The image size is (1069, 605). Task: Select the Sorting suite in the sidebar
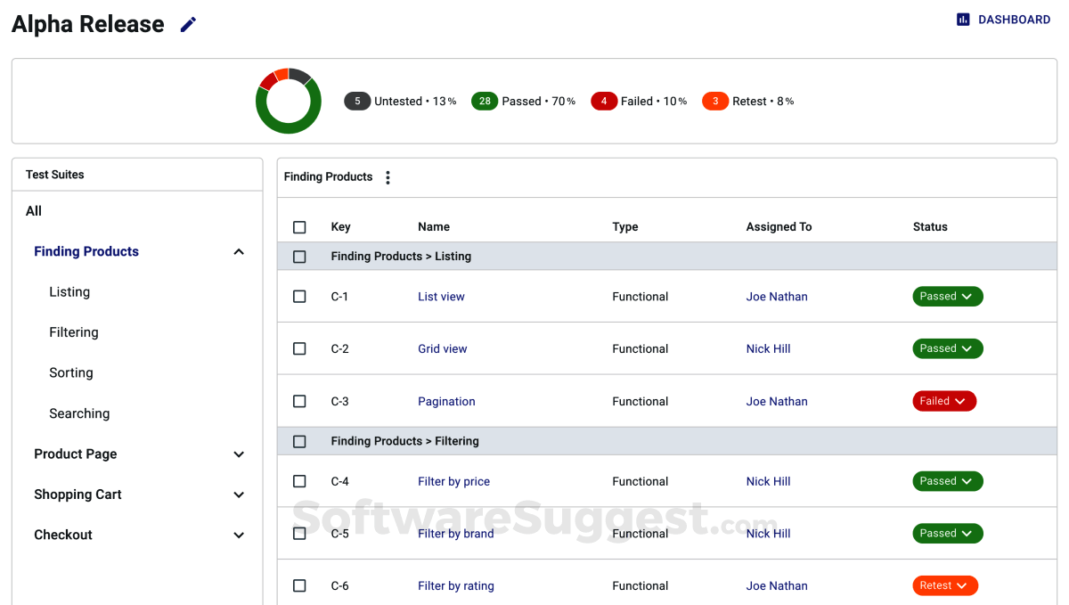[x=71, y=372]
